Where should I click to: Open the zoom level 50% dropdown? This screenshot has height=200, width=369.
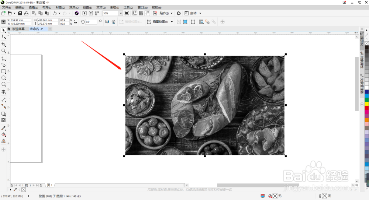tap(121, 13)
